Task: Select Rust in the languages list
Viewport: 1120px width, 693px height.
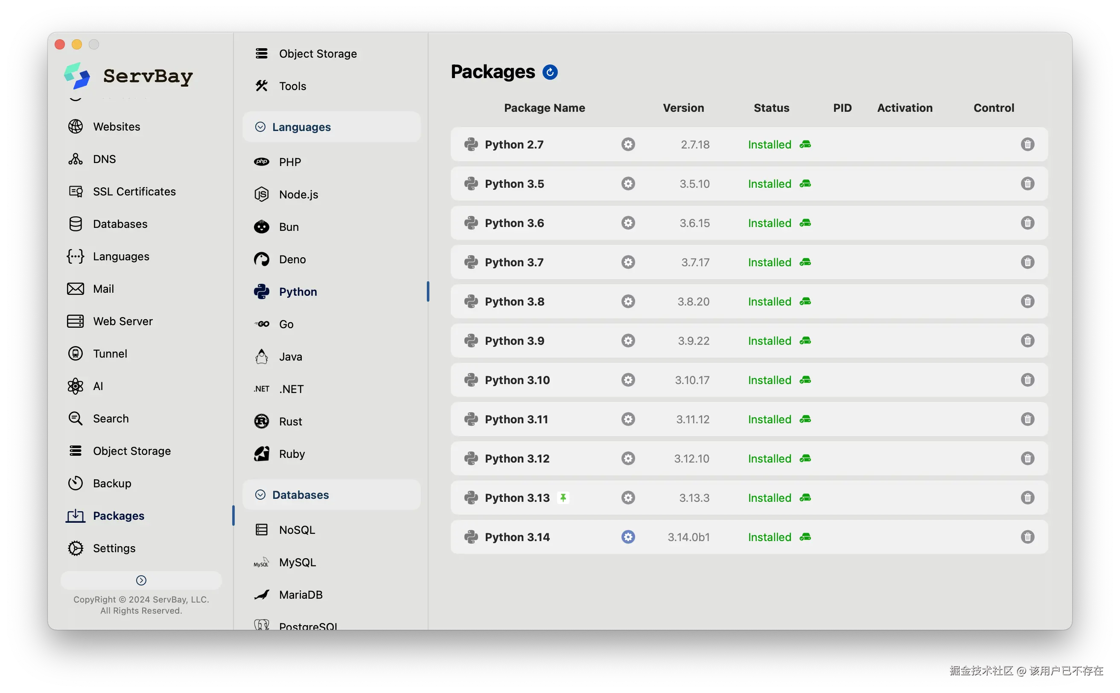Action: 290,421
